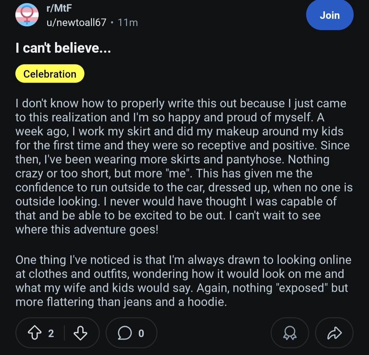Filter posts by the Celebration flair
369x355 pixels.
[x=50, y=74]
